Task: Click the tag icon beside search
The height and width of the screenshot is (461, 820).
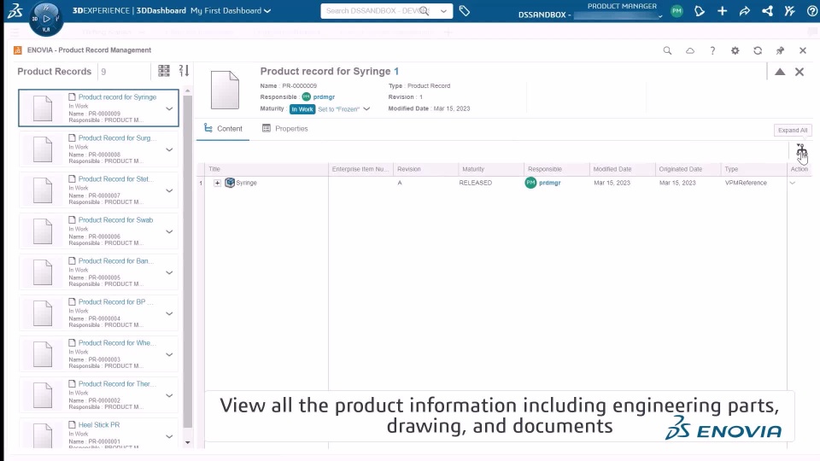Action: [465, 10]
